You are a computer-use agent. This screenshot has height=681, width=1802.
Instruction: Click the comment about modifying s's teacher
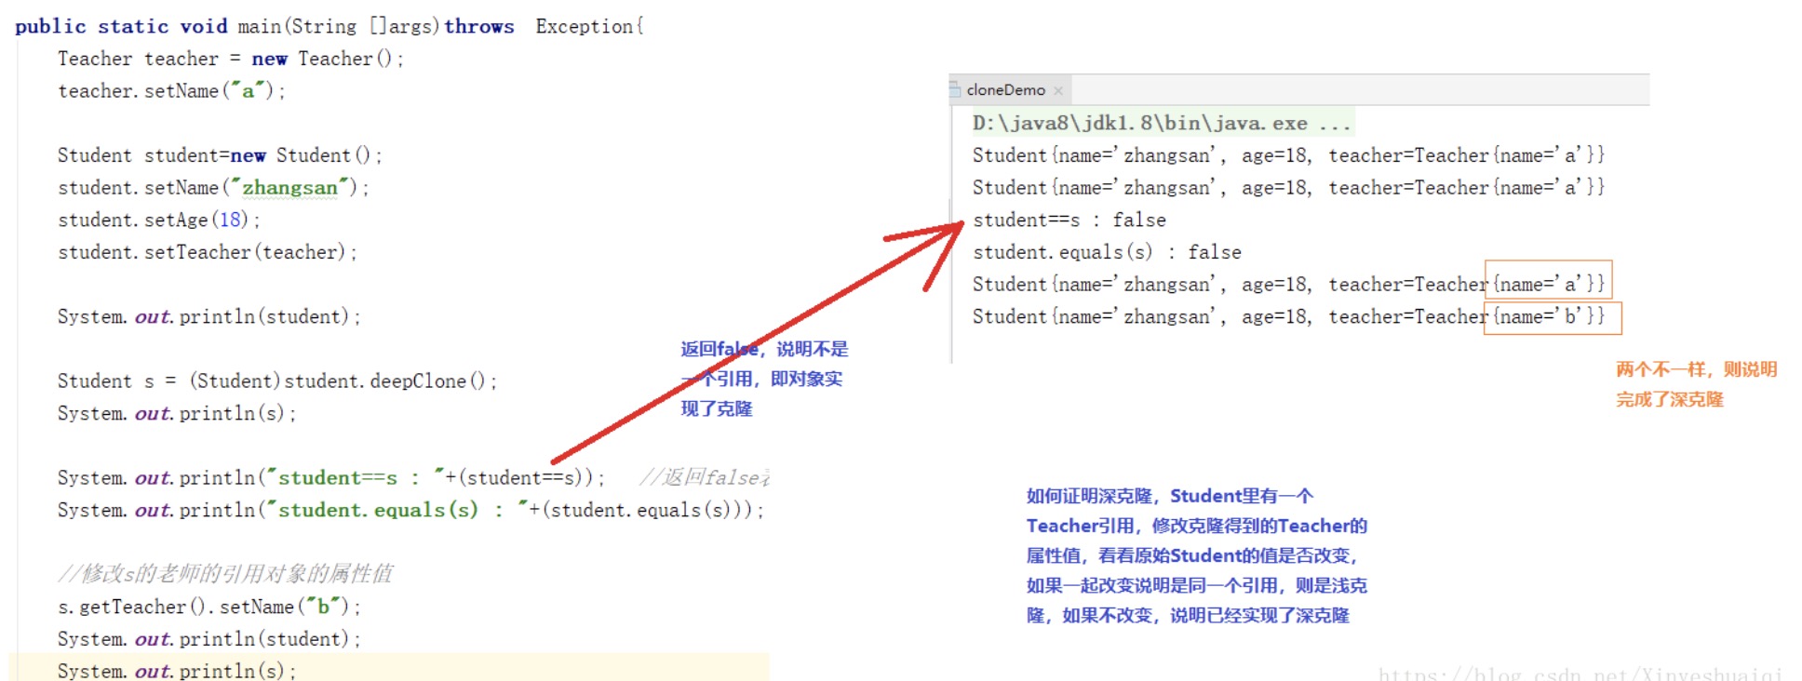tap(224, 574)
